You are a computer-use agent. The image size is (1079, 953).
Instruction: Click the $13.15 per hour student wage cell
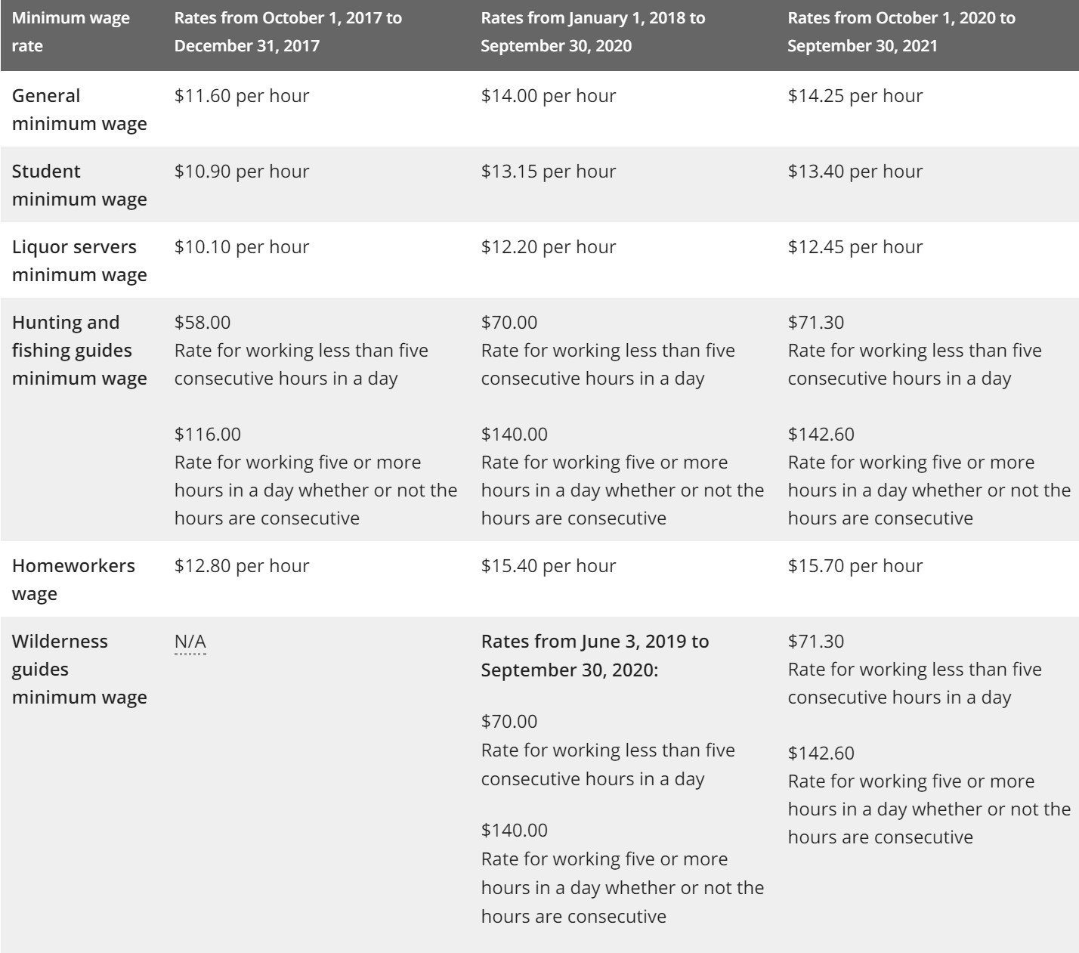coord(549,172)
